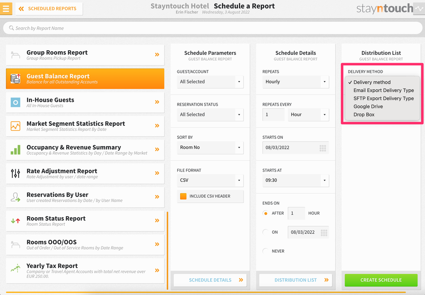Choose Email Export Delivery Type option

[x=383, y=90]
